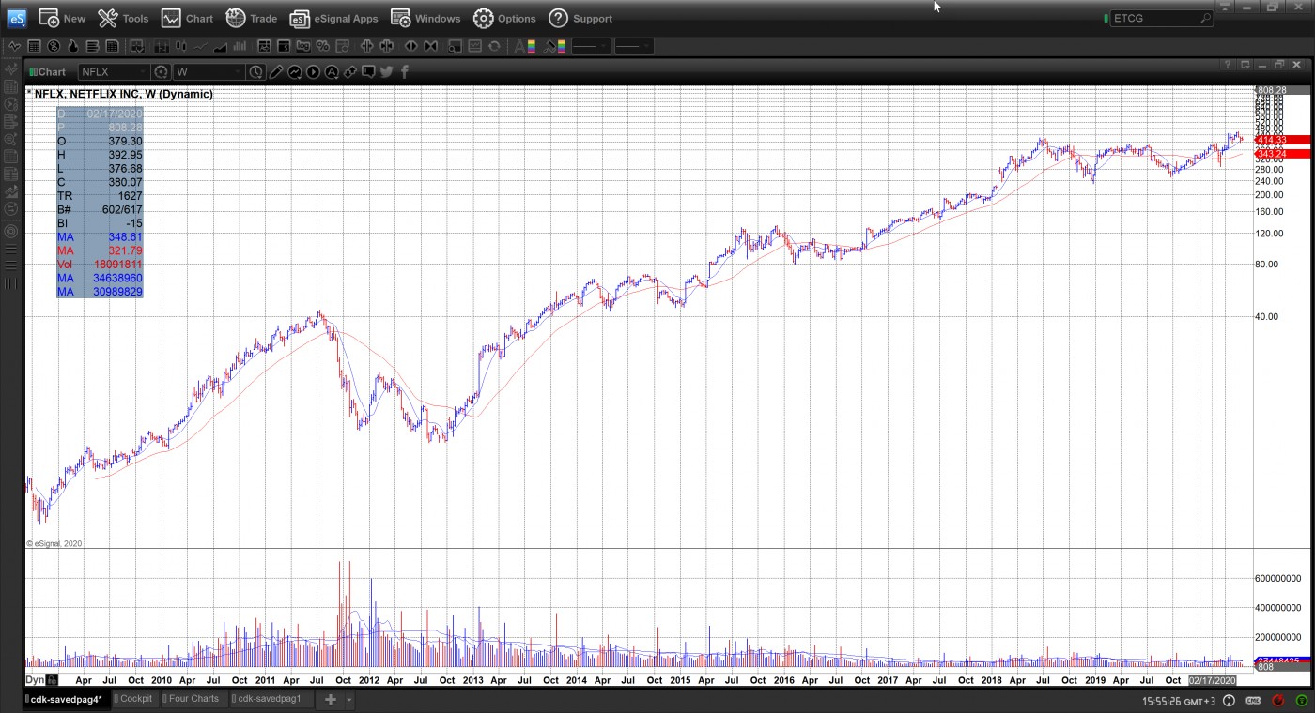Open the Windows menu

425,18
